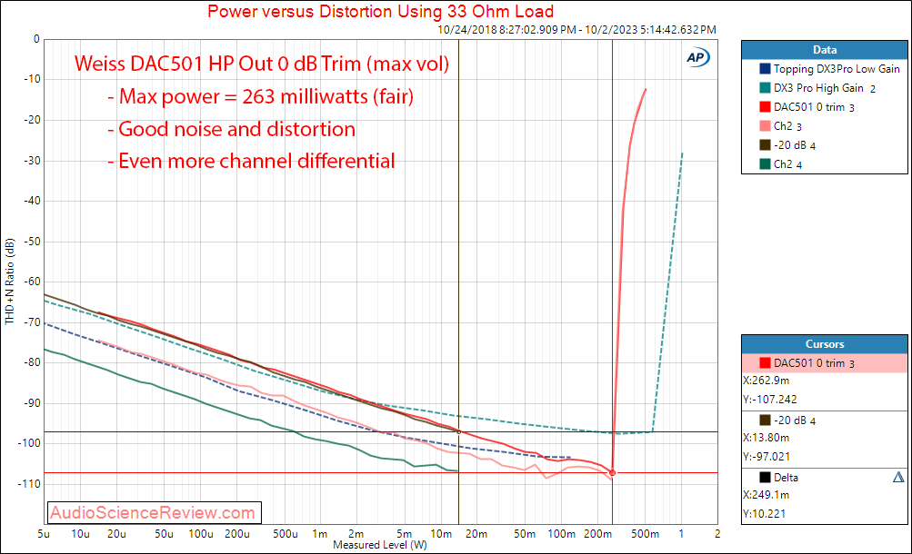This screenshot has width=912, height=554.
Task: Click the 'THD+N Ratio (dB)' y-axis label
Action: [9, 281]
